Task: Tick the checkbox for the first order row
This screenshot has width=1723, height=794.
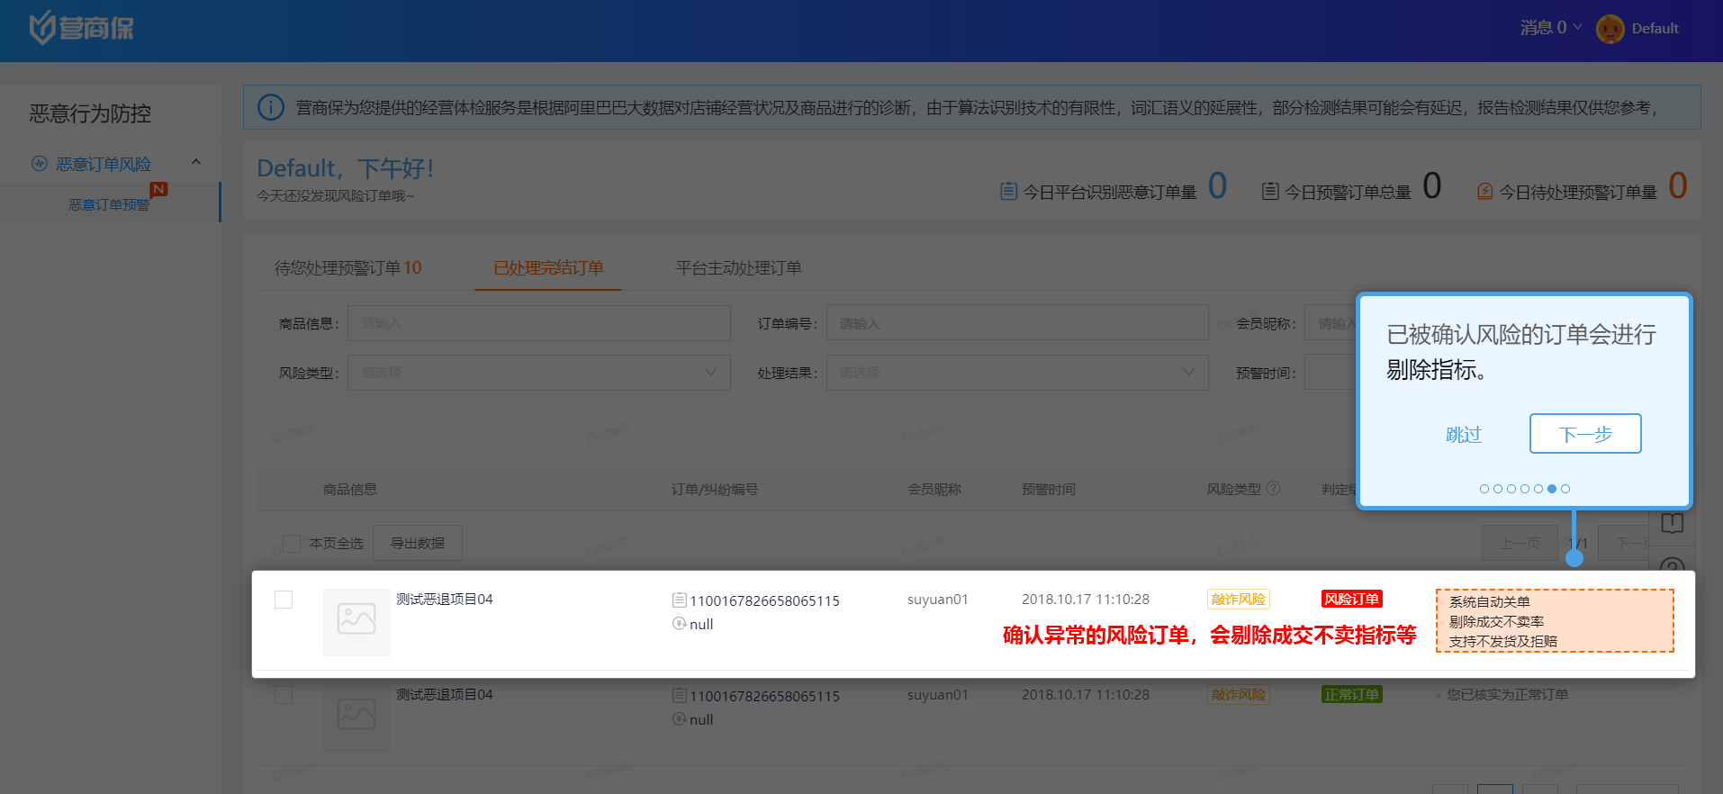Action: point(284,600)
